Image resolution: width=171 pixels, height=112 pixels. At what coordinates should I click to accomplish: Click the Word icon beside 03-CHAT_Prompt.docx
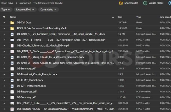(12, 80)
